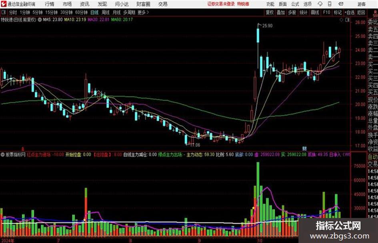Switch to the 1分钟 period tab
Screen dimensions: 378x243
25,12
